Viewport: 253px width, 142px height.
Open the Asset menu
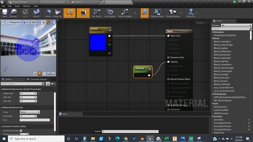17,6
